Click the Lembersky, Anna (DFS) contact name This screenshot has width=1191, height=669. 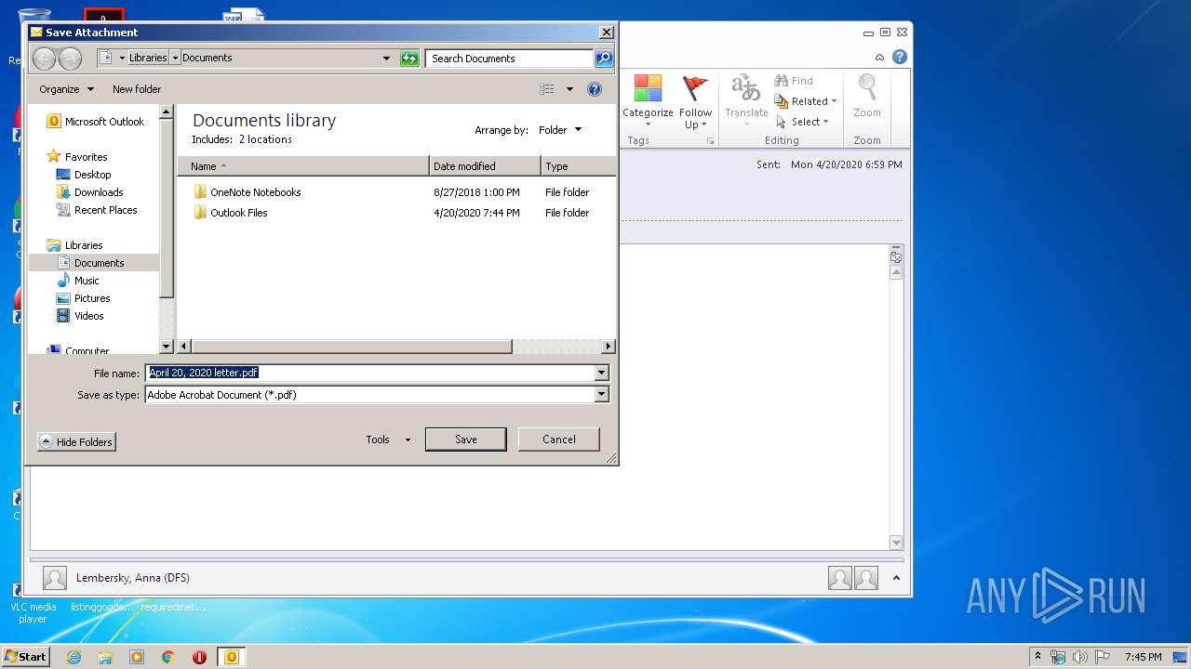click(x=133, y=578)
